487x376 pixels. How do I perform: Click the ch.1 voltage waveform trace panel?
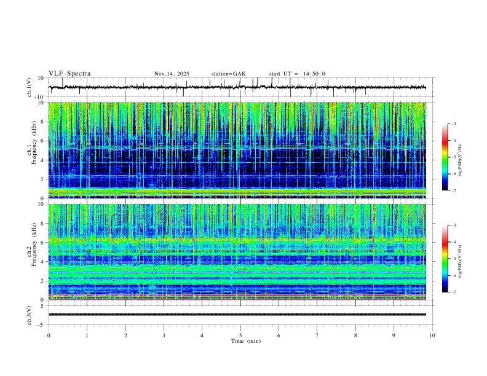242,87
